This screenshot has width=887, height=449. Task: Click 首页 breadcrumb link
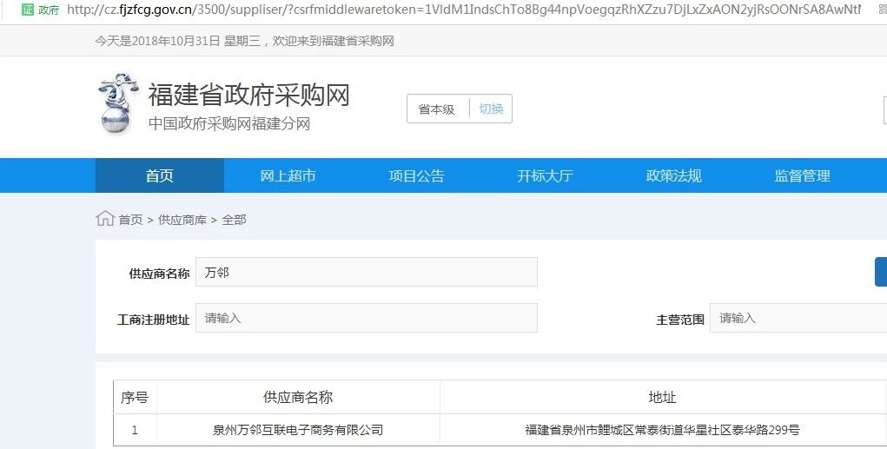[x=130, y=220]
